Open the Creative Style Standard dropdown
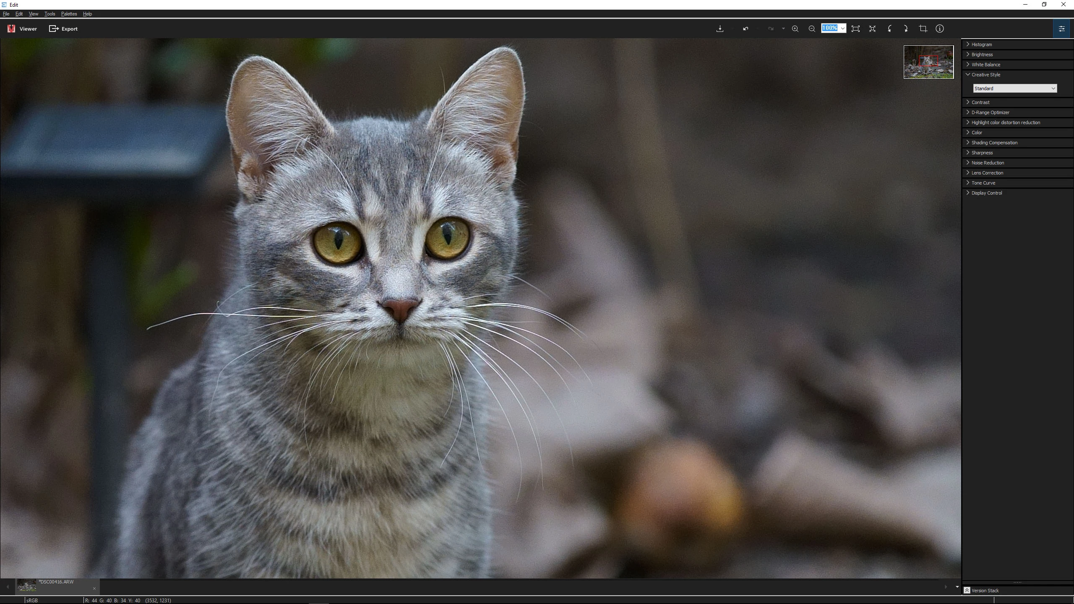 point(1014,89)
